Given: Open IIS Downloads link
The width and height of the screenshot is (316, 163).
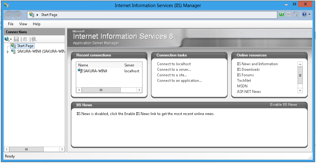Looking at the screenshot, I should [248, 70].
